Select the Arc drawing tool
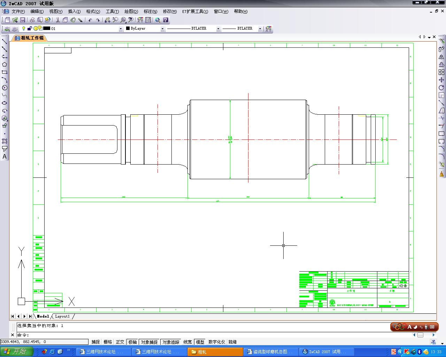446x357 pixels. coord(5,80)
